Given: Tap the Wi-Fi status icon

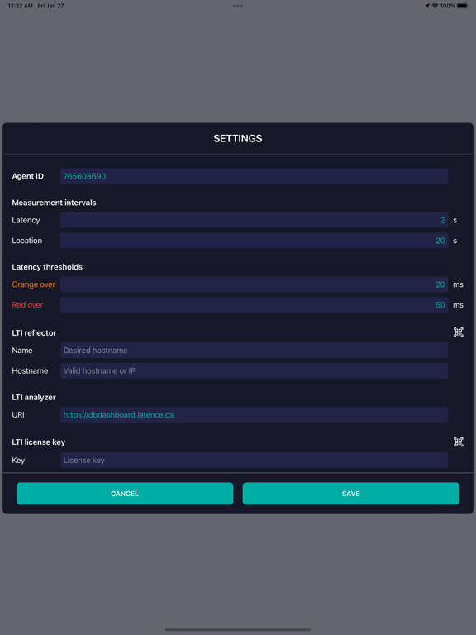Looking at the screenshot, I should coord(436,6).
